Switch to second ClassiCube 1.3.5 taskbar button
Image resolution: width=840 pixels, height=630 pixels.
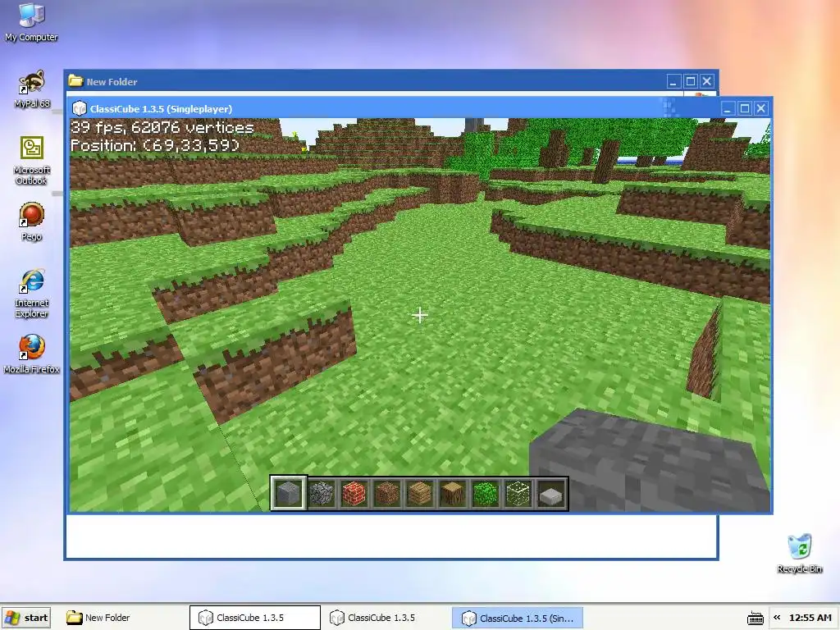coord(386,618)
